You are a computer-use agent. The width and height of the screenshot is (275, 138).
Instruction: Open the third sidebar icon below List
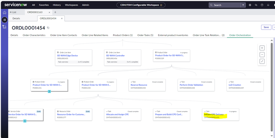point(5,27)
